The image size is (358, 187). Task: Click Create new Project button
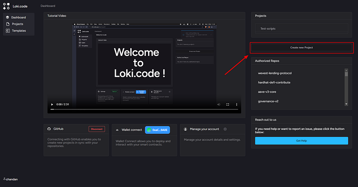301,47
